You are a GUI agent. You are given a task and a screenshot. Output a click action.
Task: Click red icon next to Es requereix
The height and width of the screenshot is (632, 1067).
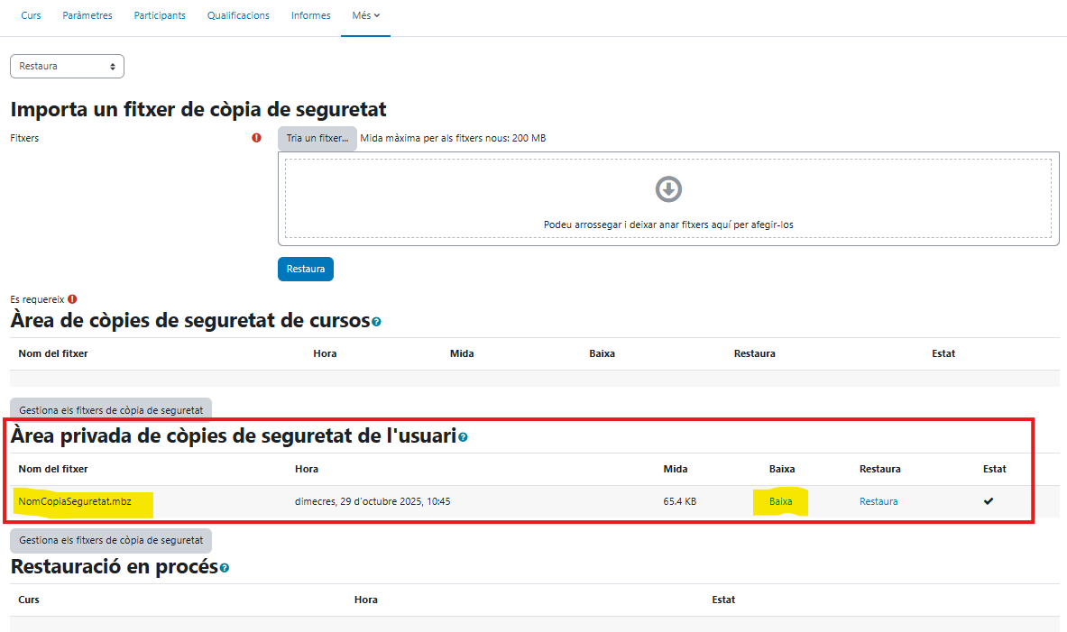[72, 299]
